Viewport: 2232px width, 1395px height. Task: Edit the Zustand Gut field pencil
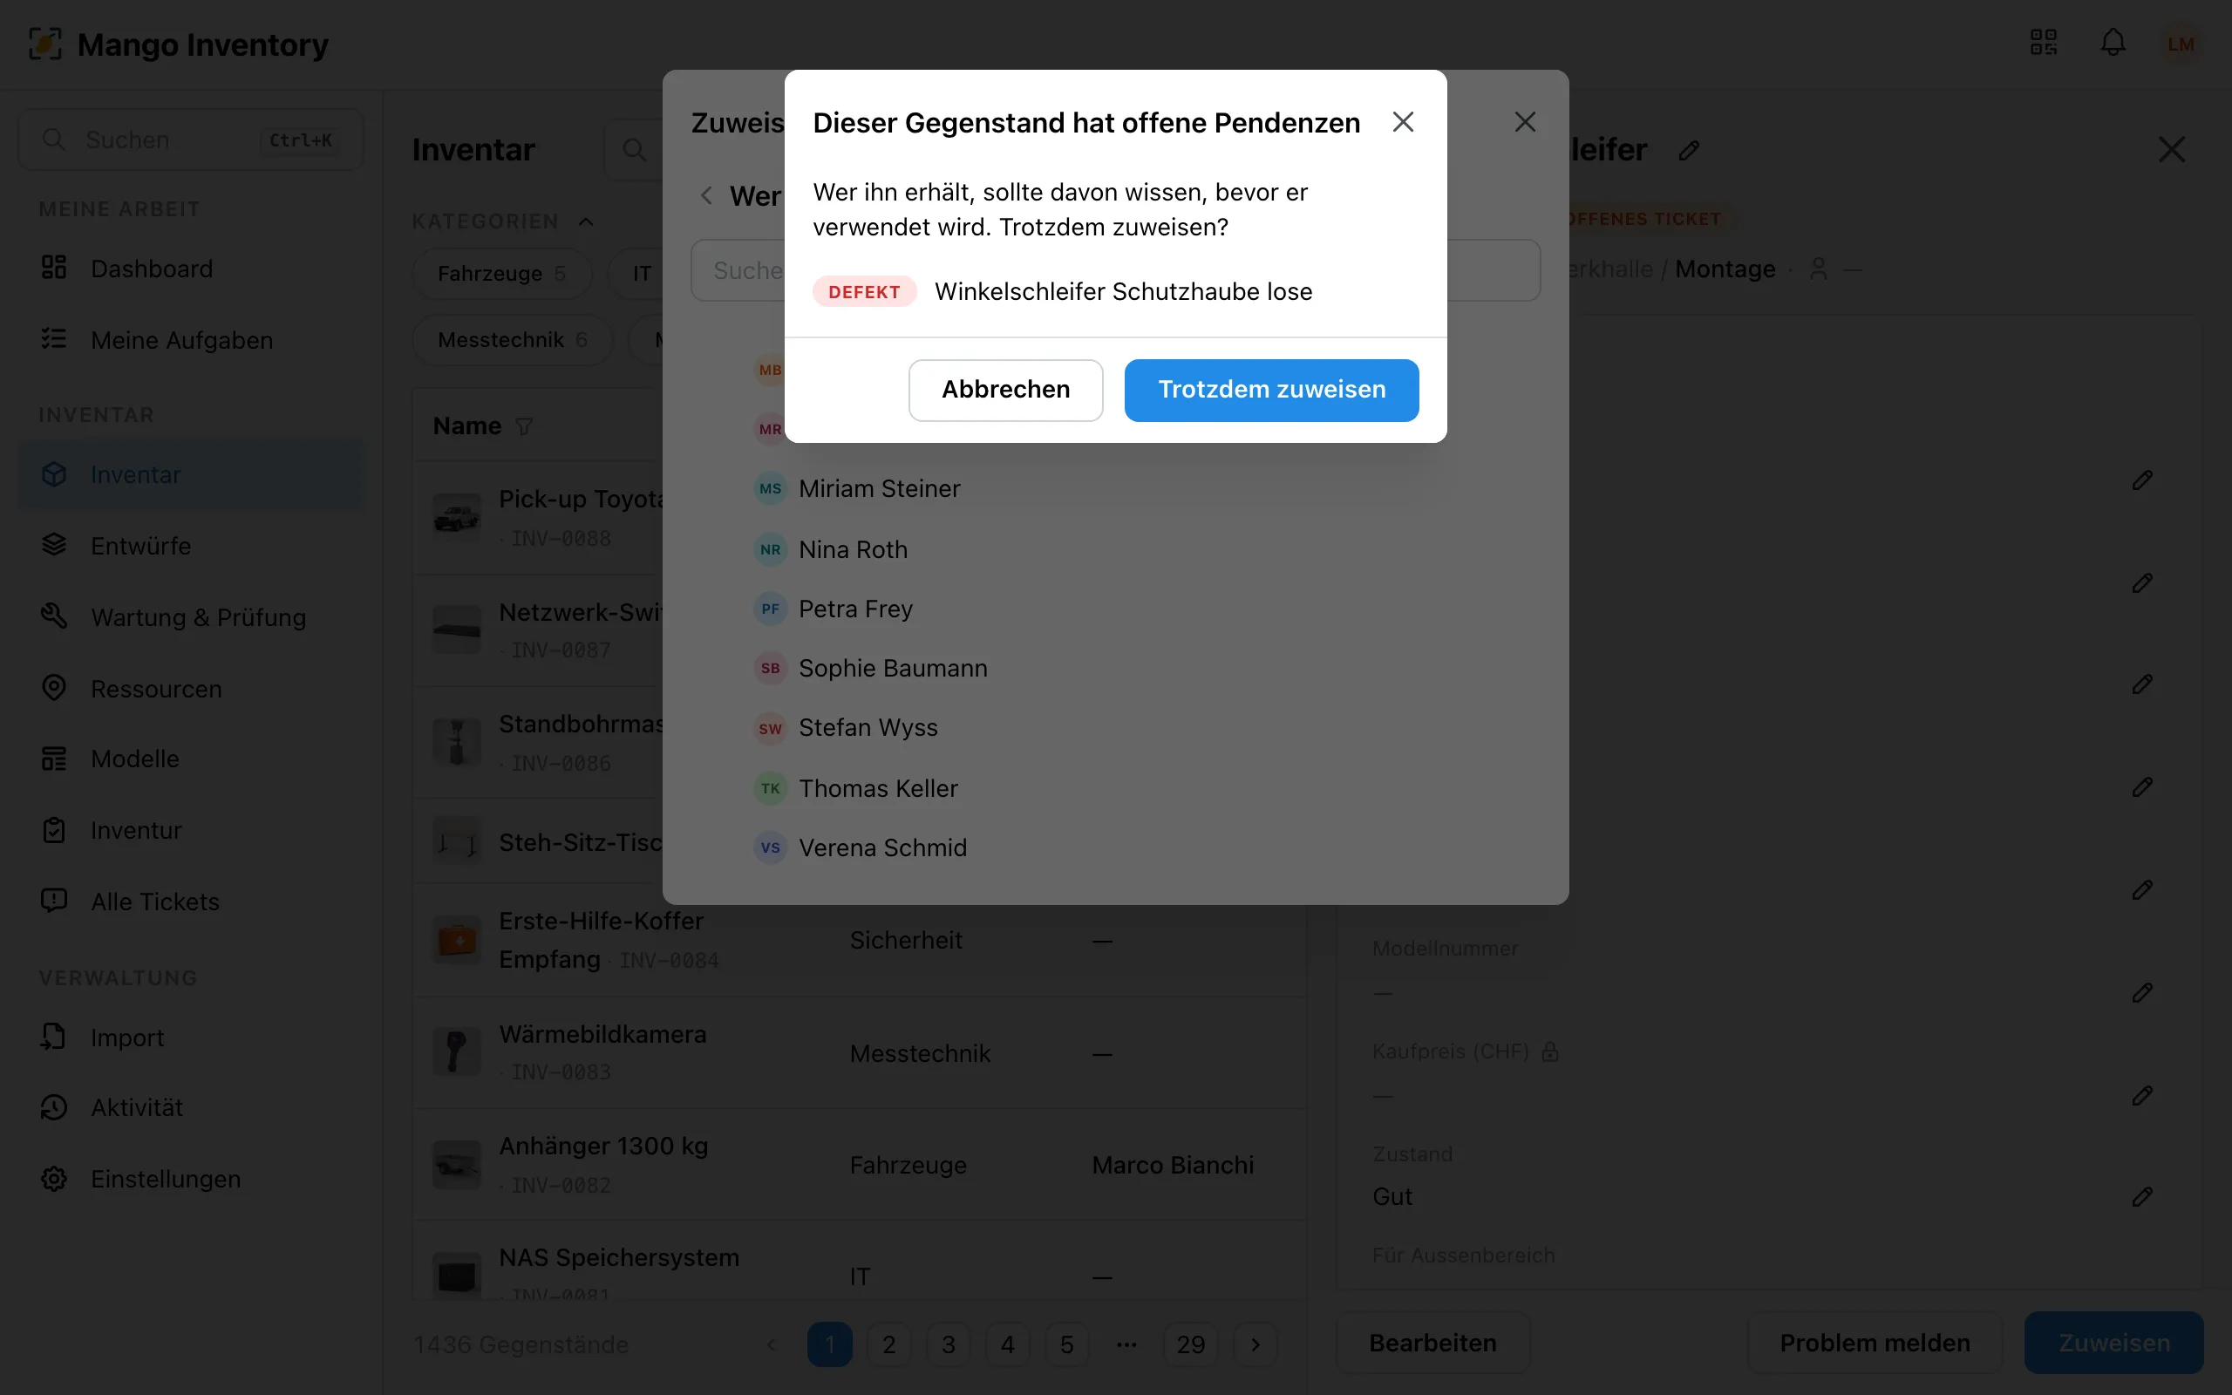coord(2141,1196)
